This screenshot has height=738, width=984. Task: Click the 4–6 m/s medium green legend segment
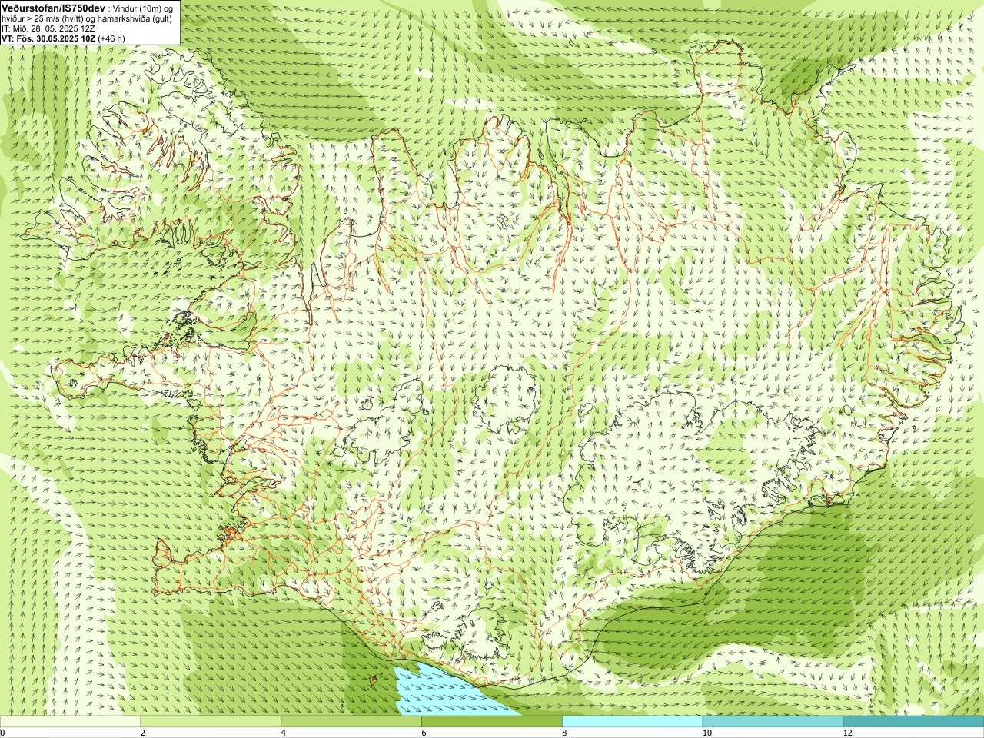(351, 722)
